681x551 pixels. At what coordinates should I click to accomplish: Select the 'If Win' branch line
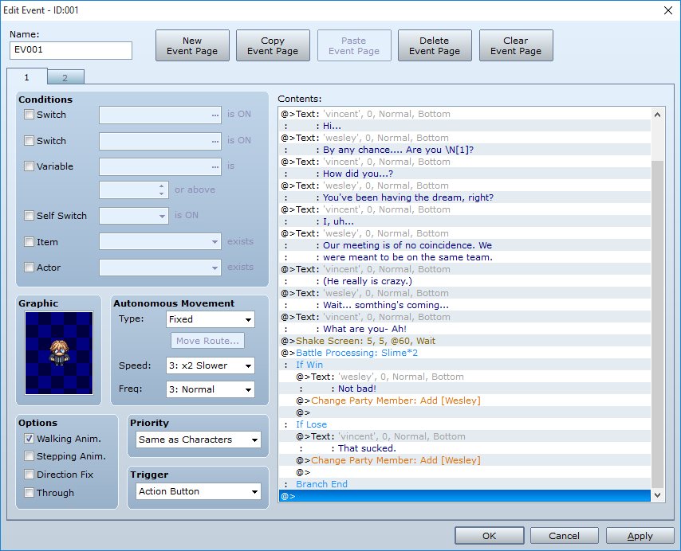pos(465,365)
